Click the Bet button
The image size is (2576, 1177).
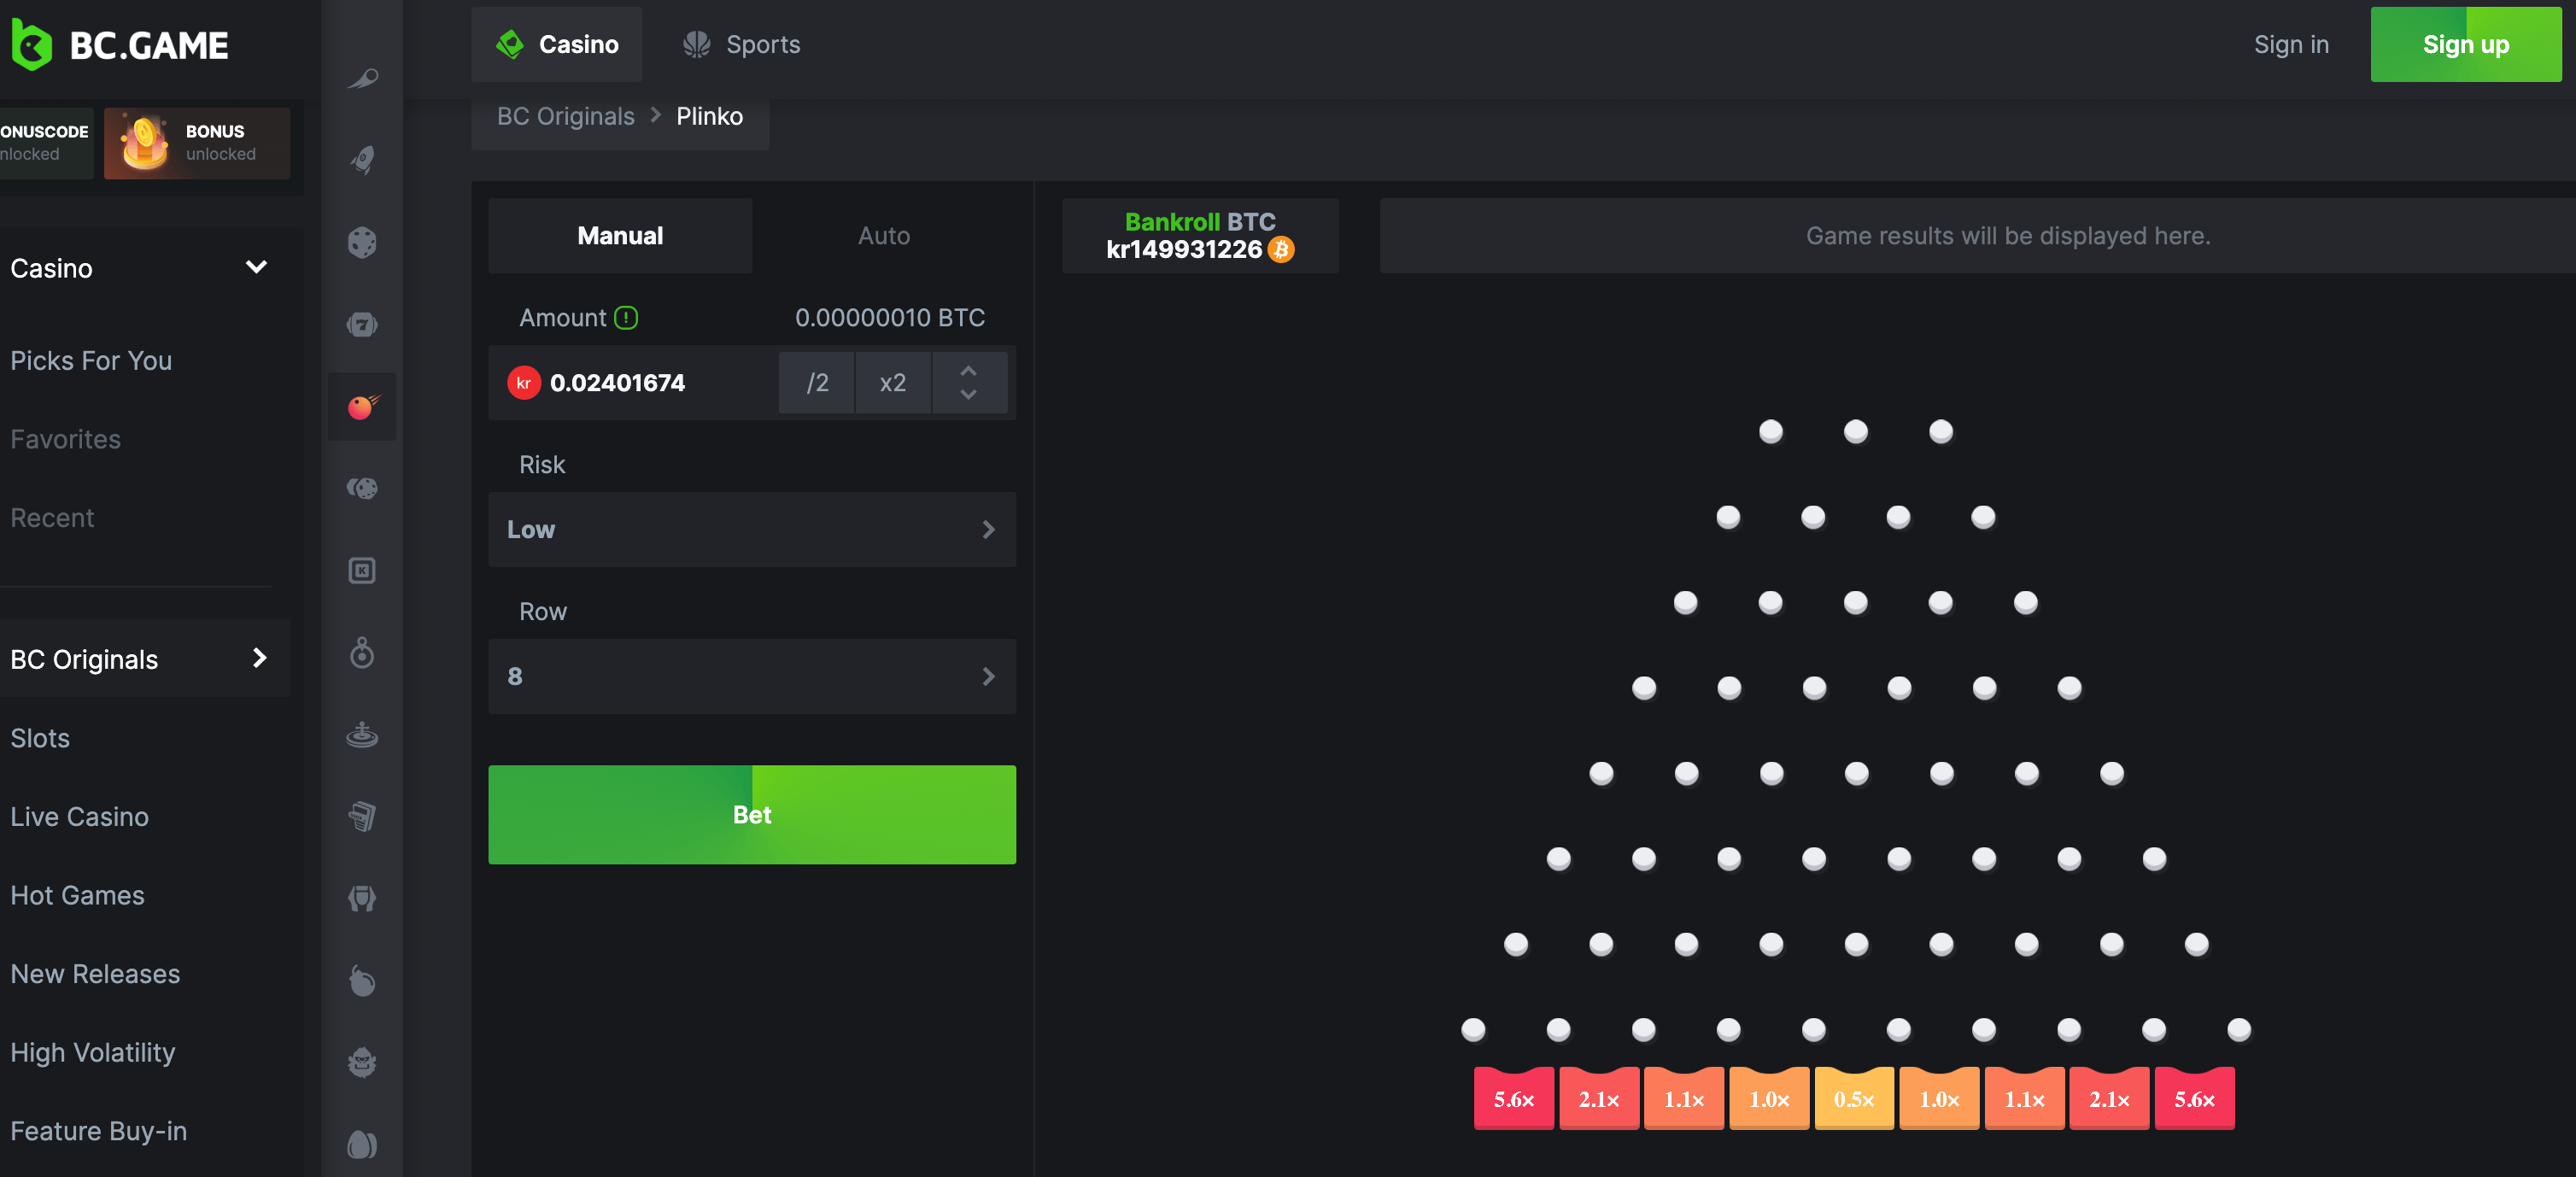(751, 814)
